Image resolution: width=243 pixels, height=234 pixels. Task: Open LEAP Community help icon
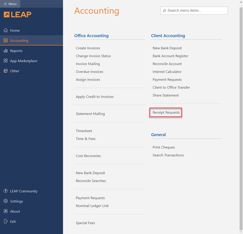[x=6, y=191]
